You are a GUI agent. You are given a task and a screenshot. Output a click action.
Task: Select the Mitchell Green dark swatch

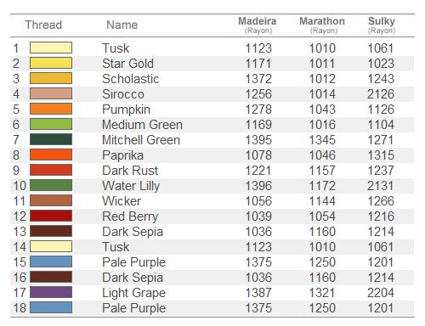(51, 139)
